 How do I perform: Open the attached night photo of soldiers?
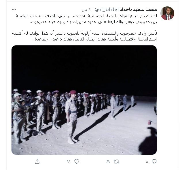(x=84, y=100)
